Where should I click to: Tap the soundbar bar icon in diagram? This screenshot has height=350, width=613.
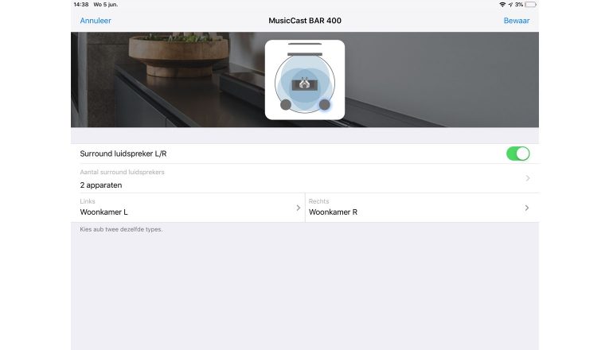point(305,54)
